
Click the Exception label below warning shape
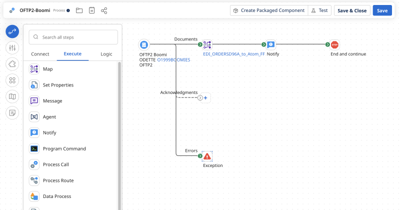(213, 165)
